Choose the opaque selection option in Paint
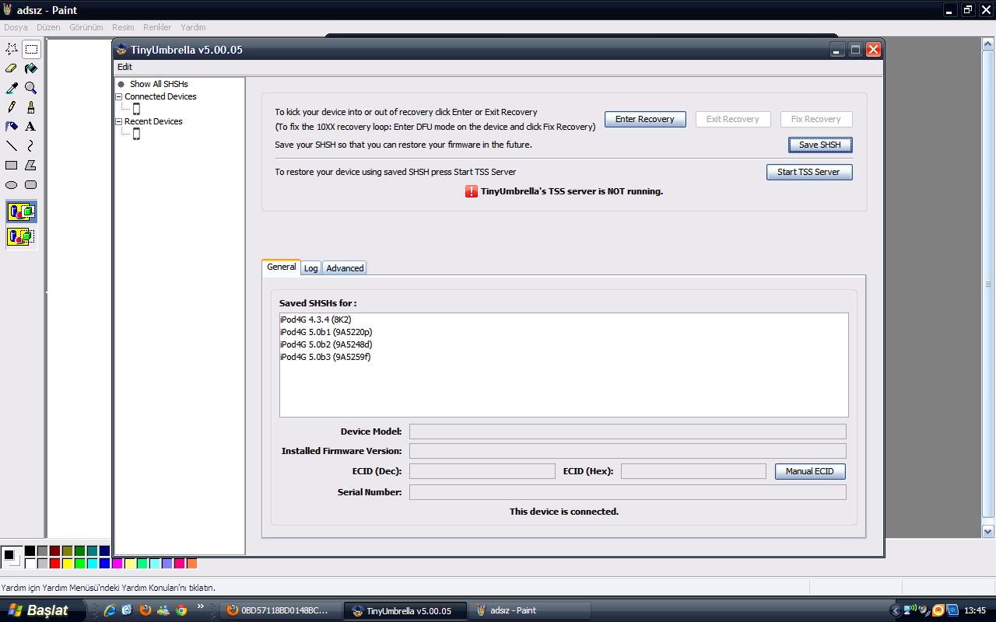 point(21,211)
